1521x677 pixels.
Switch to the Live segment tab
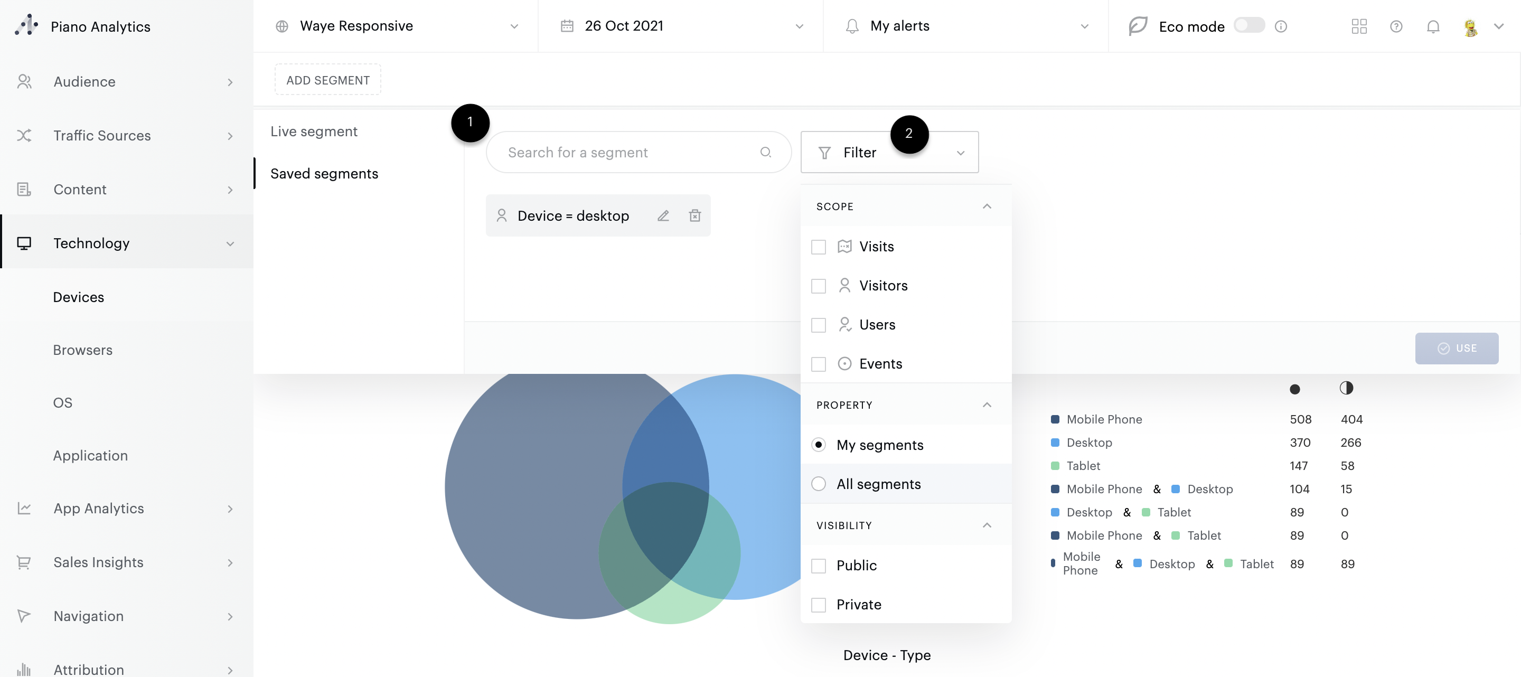pos(314,131)
